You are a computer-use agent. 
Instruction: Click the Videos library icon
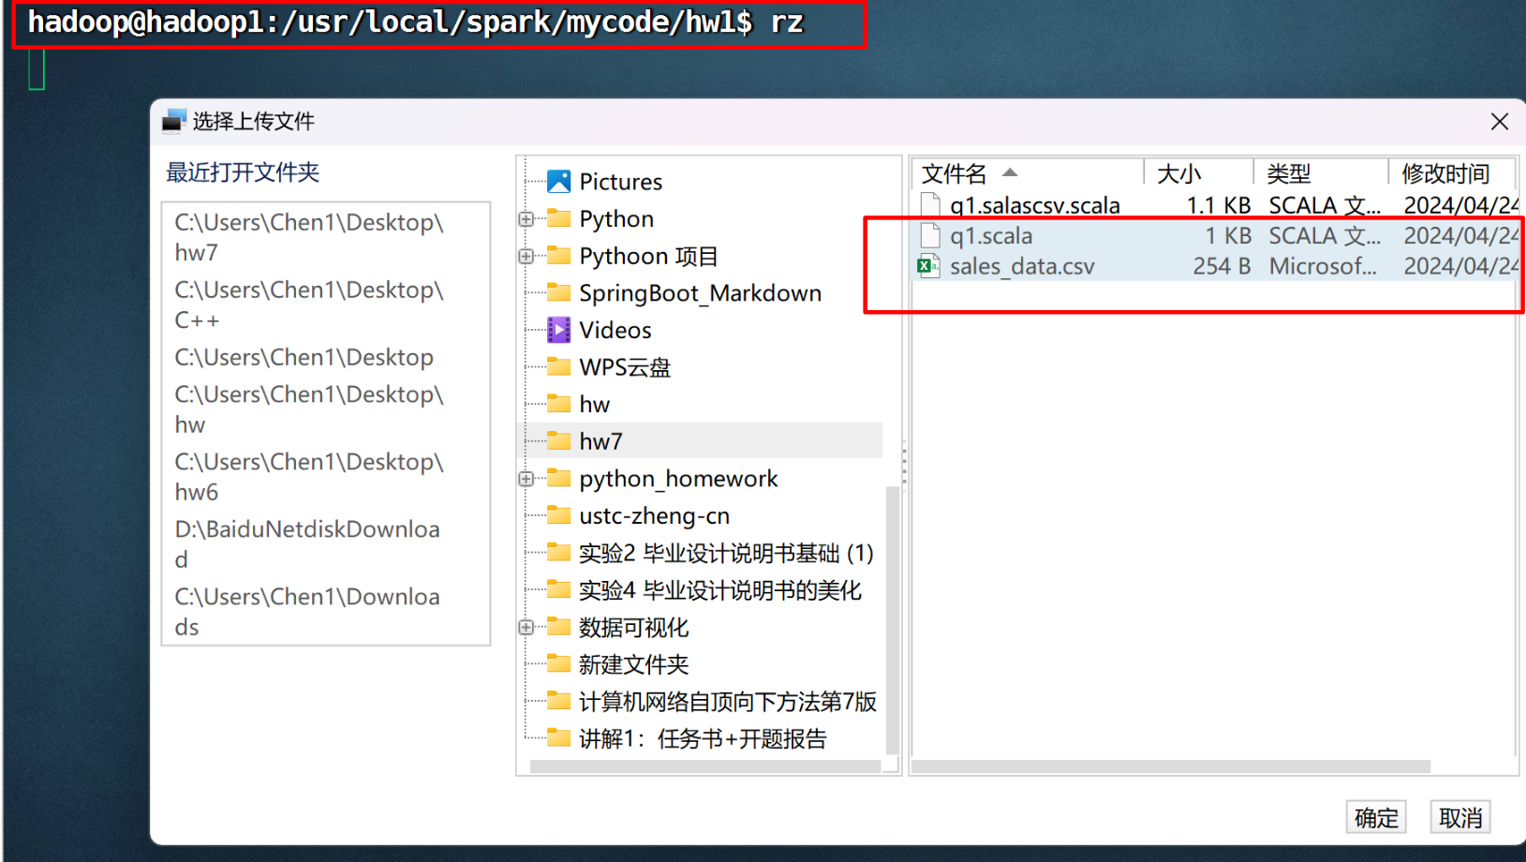pyautogui.click(x=559, y=329)
